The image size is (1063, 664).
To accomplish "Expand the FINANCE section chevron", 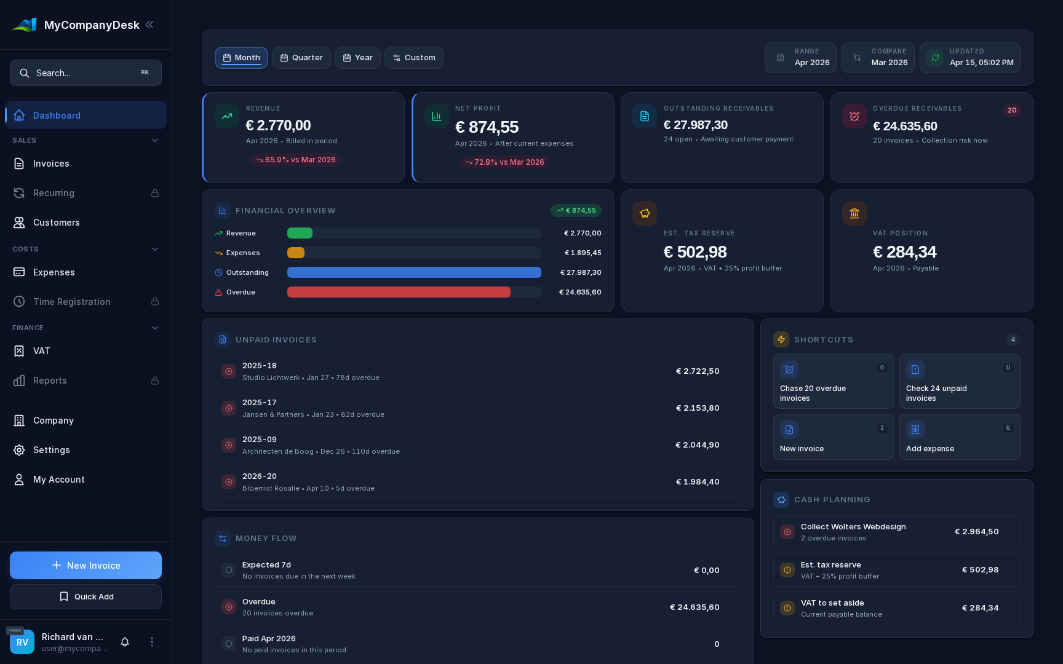I will point(155,328).
